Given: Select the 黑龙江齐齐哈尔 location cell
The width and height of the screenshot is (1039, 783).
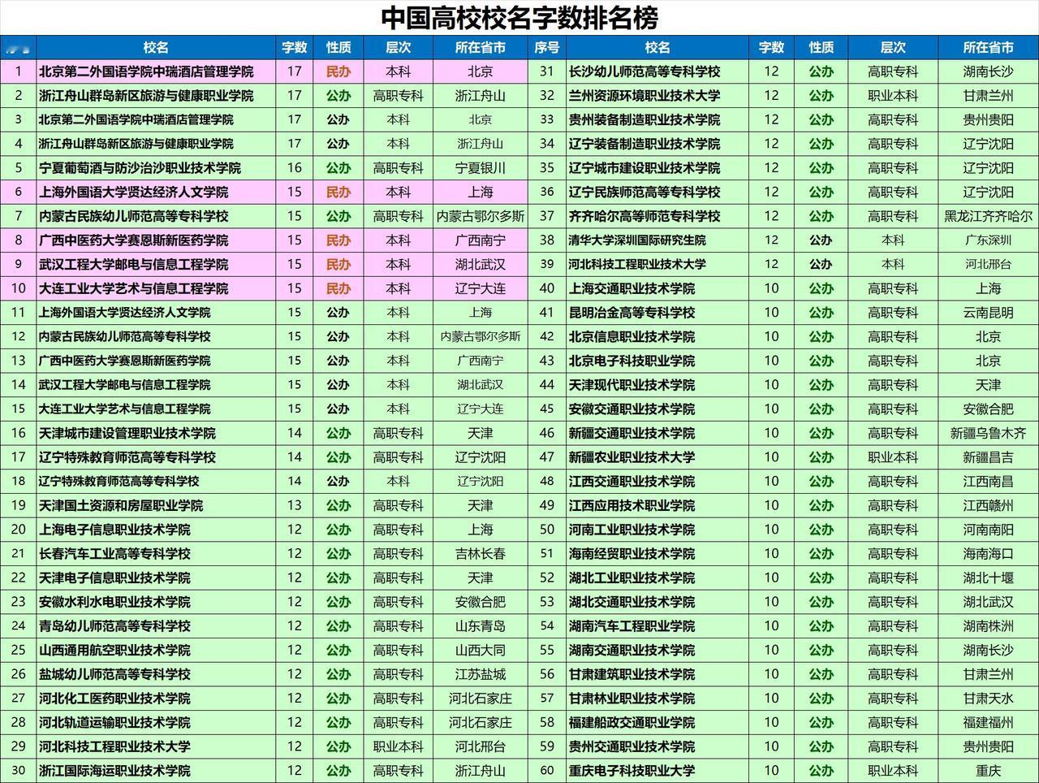Looking at the screenshot, I should tap(988, 216).
